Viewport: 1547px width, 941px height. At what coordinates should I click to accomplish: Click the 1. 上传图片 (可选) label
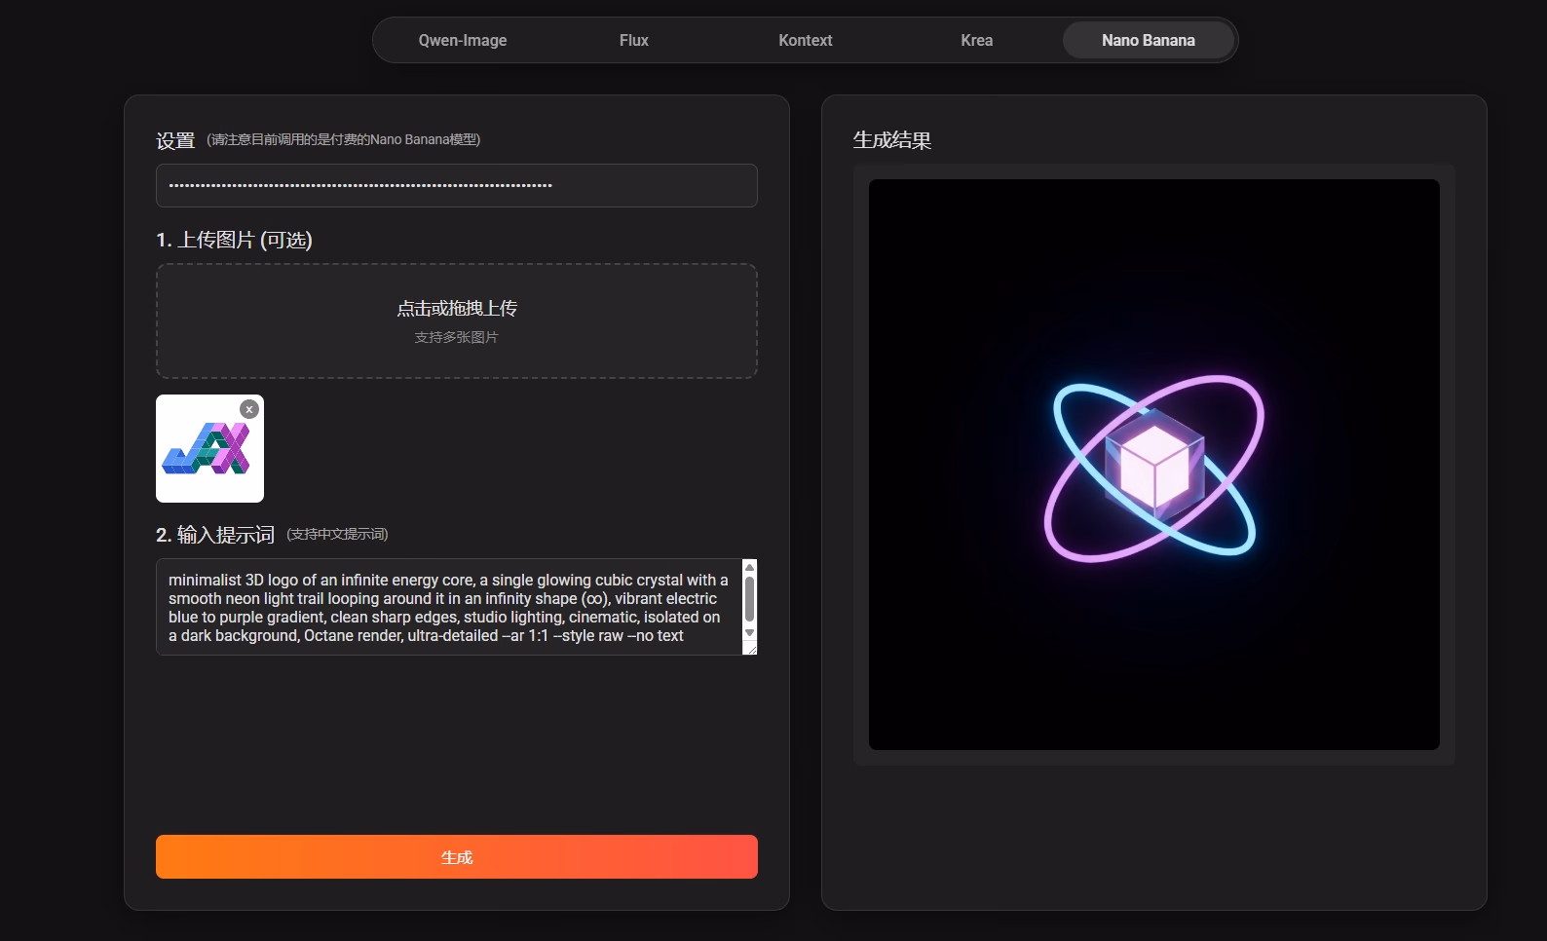pyautogui.click(x=234, y=241)
